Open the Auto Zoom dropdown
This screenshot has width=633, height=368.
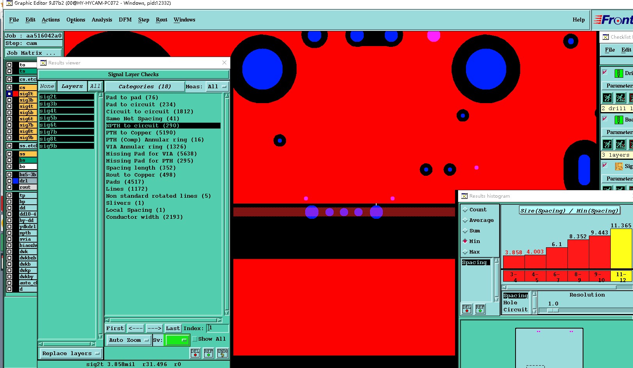pos(129,340)
